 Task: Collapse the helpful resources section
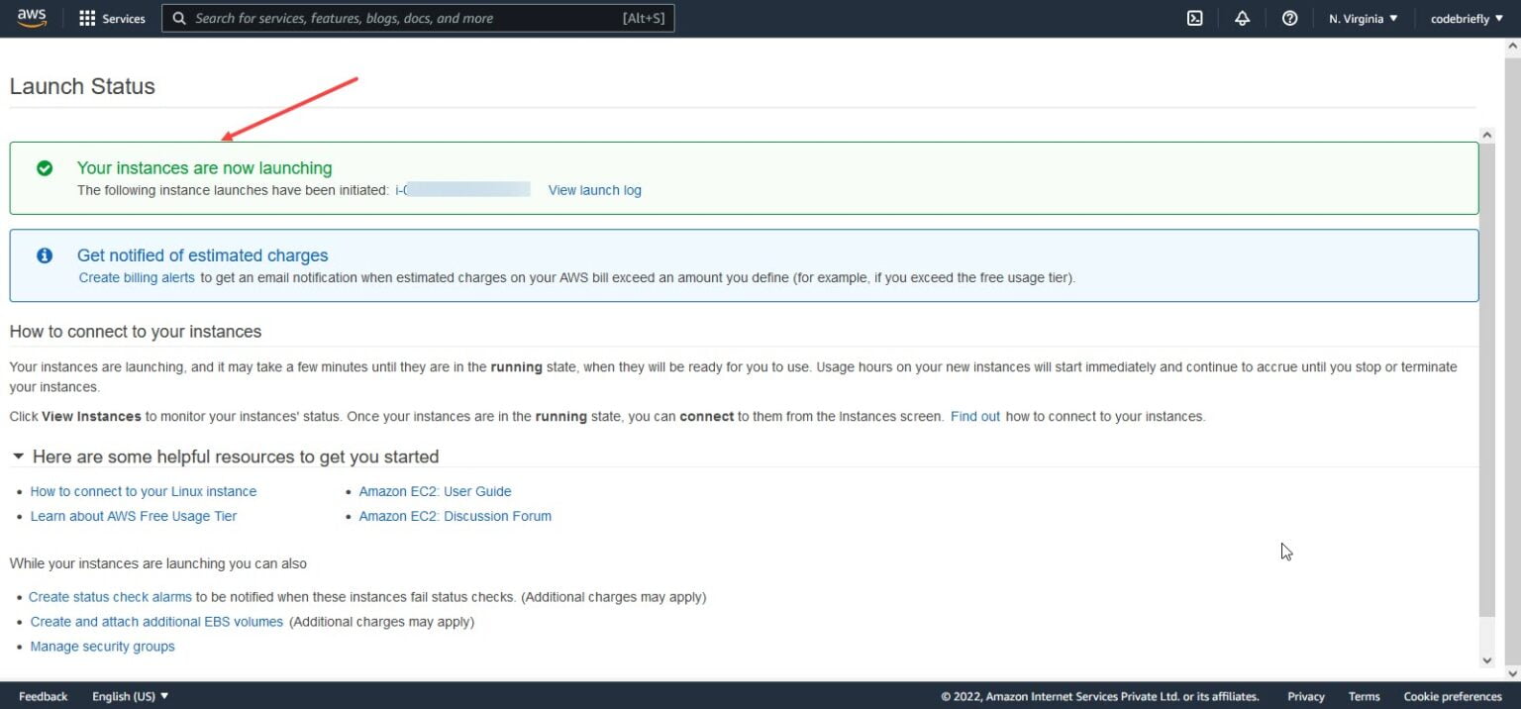[17, 456]
